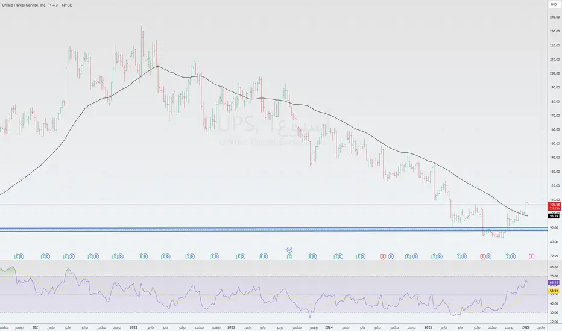Open the dividend marker just after the 2025 label
Viewport: 562px width, 331px height.
pyautogui.click(x=440, y=256)
